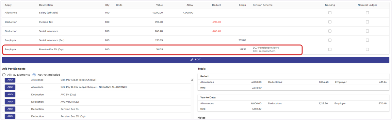Image resolution: width=392 pixels, height=120 pixels.
Task: Tick Tracking checkbox for Pension Eer 5% (Gsy)
Action: coord(330,49)
